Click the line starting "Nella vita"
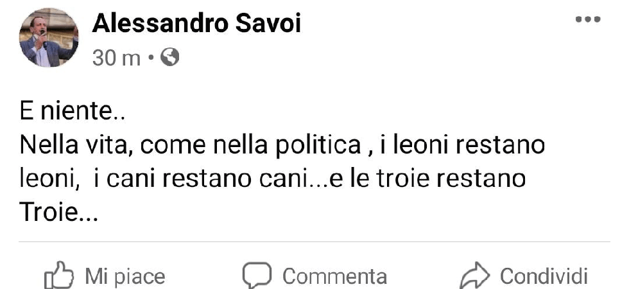This screenshot has height=289, width=629. click(282, 145)
